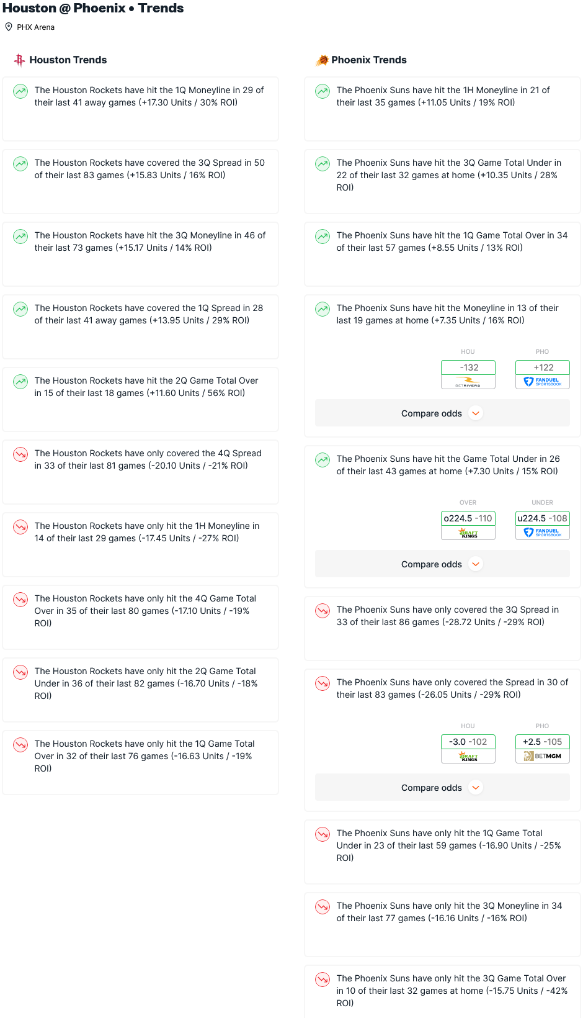Expand Compare odds under Game Total Under trend
Screen dimensions: 583x1018
pos(442,564)
